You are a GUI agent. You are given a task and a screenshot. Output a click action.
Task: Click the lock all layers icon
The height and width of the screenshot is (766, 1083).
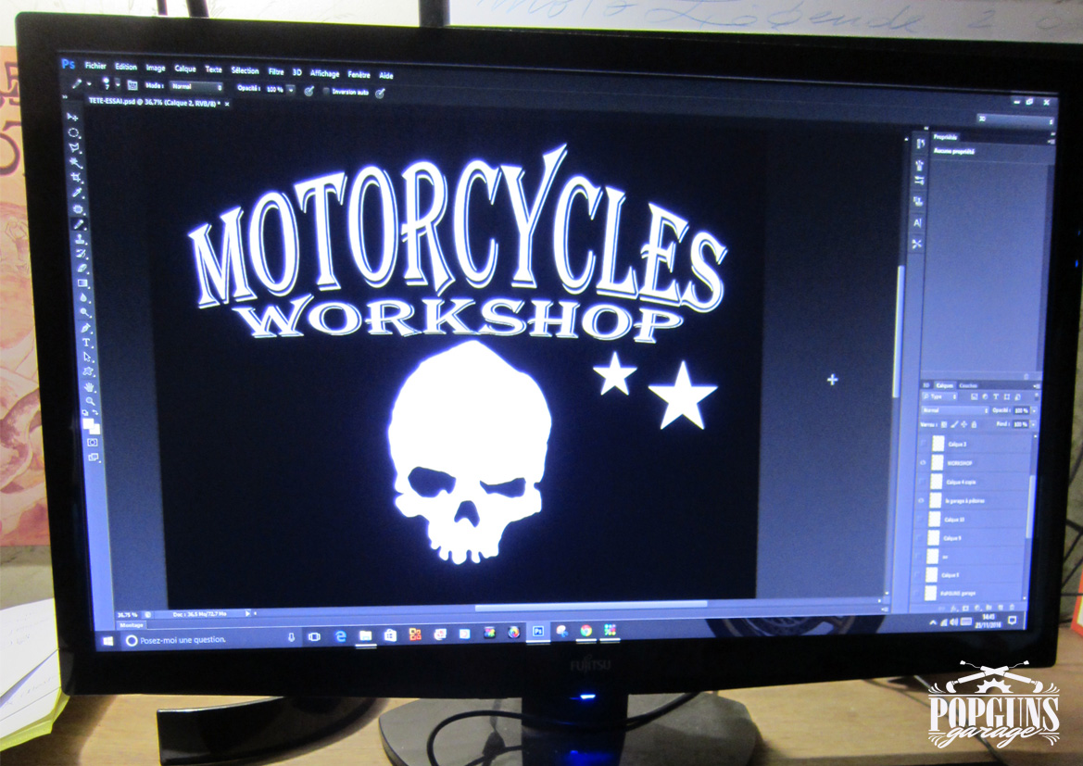click(x=974, y=425)
